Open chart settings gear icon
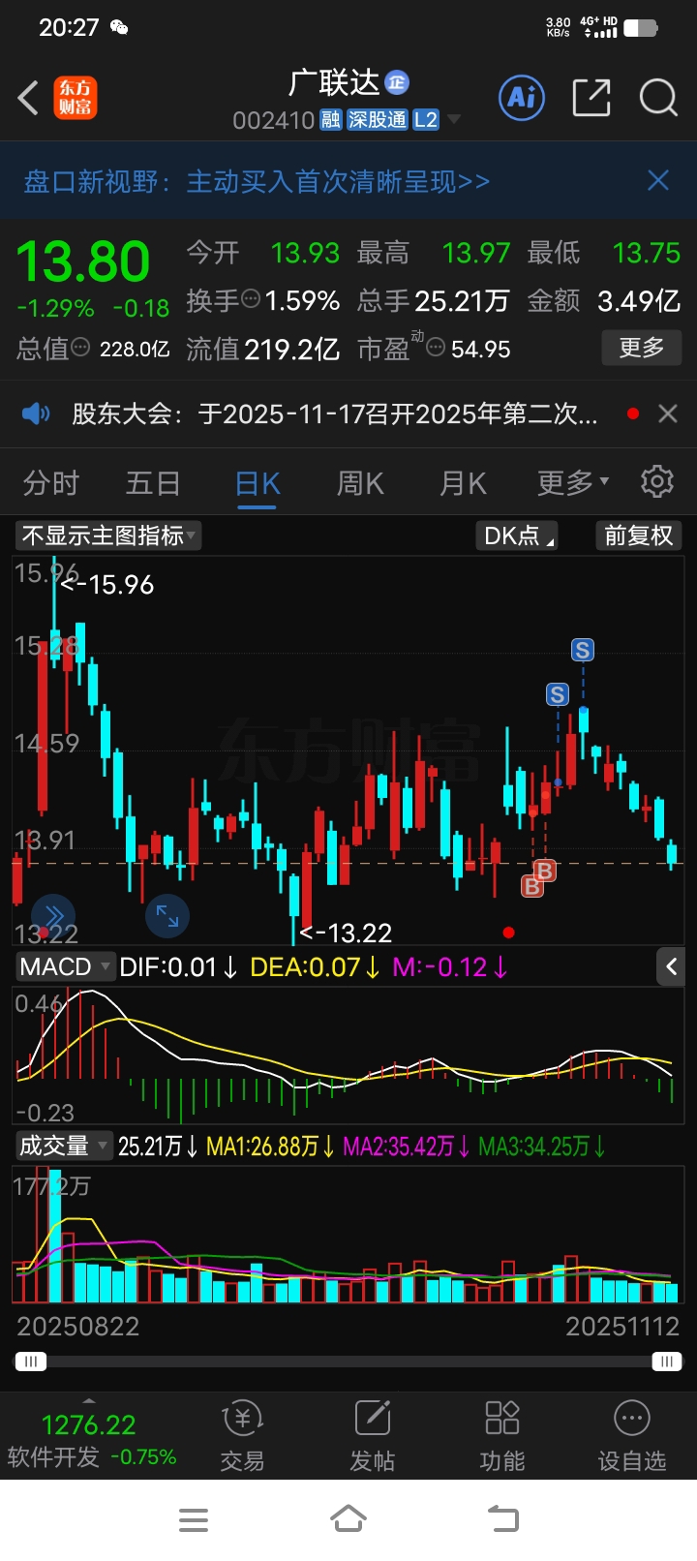 (x=657, y=481)
